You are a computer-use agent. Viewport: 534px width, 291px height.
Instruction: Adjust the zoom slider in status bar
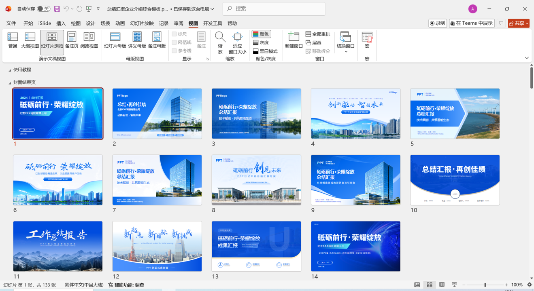[485, 285]
